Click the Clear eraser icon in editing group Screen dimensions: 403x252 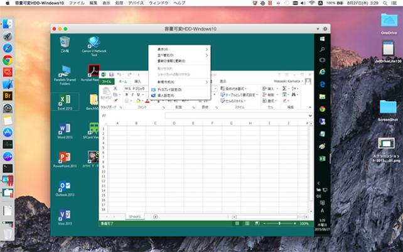284,101
